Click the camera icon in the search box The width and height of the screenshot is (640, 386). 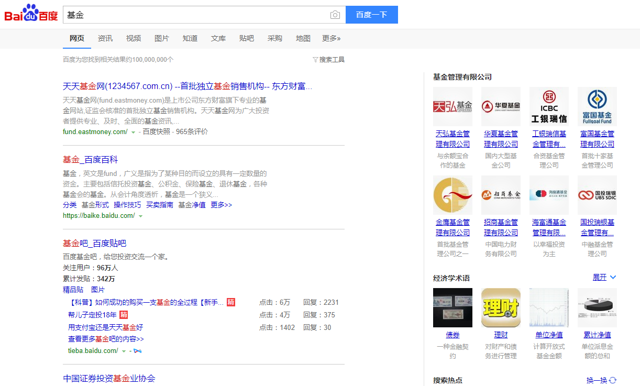335,15
